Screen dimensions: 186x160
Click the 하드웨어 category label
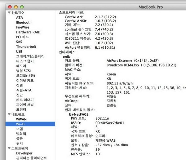pyautogui.click(x=18, y=13)
